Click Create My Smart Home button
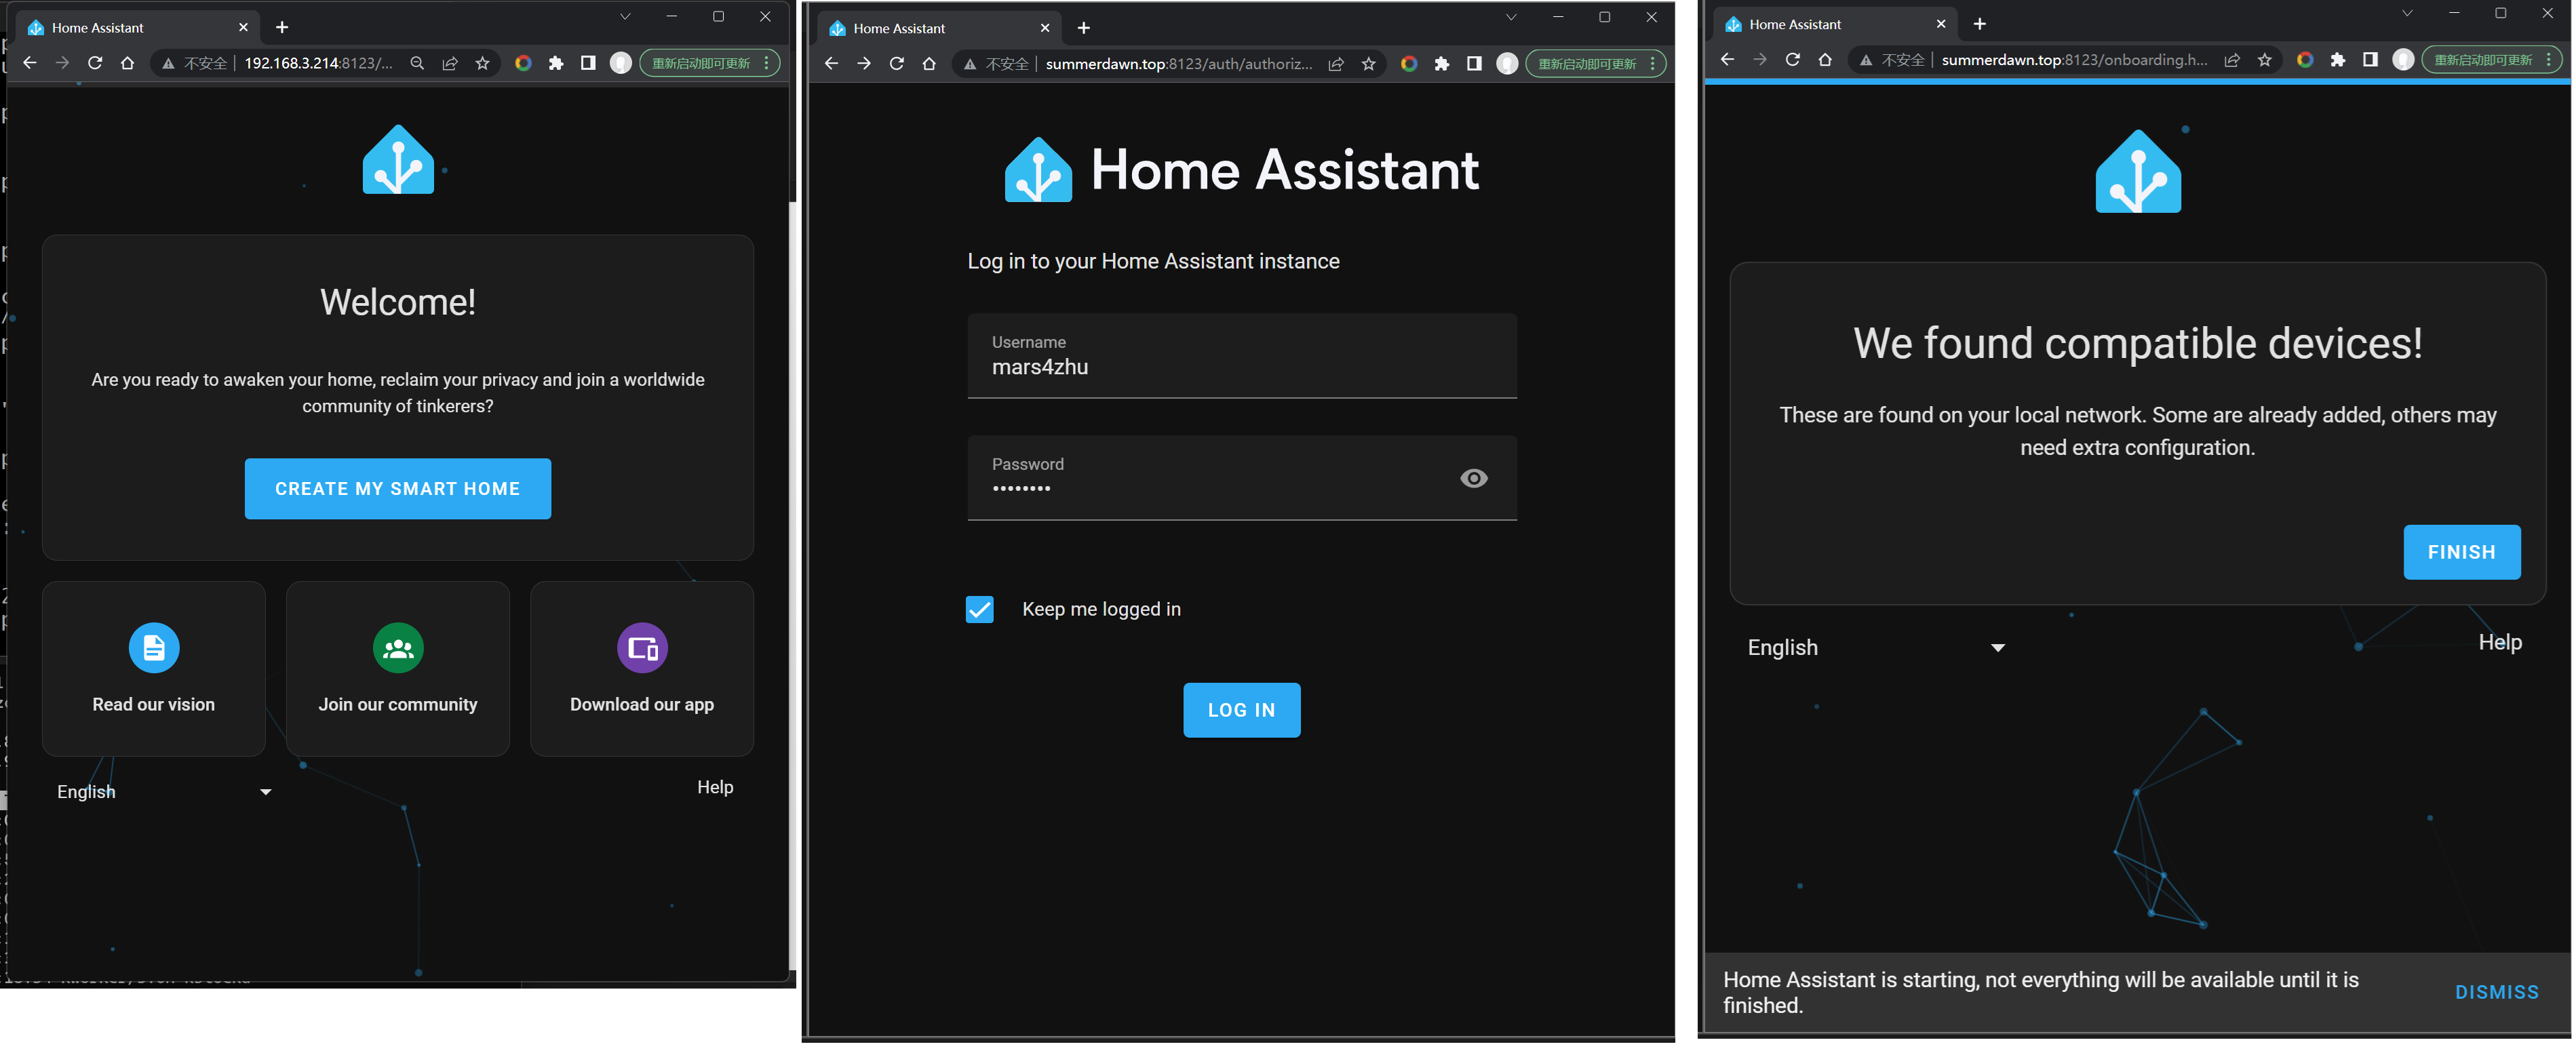 (x=398, y=489)
